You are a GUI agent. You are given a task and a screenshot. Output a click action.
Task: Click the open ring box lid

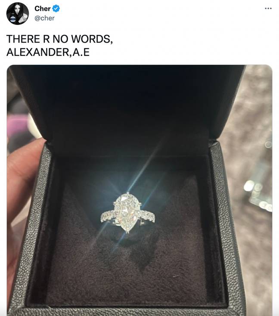(x=129, y=105)
